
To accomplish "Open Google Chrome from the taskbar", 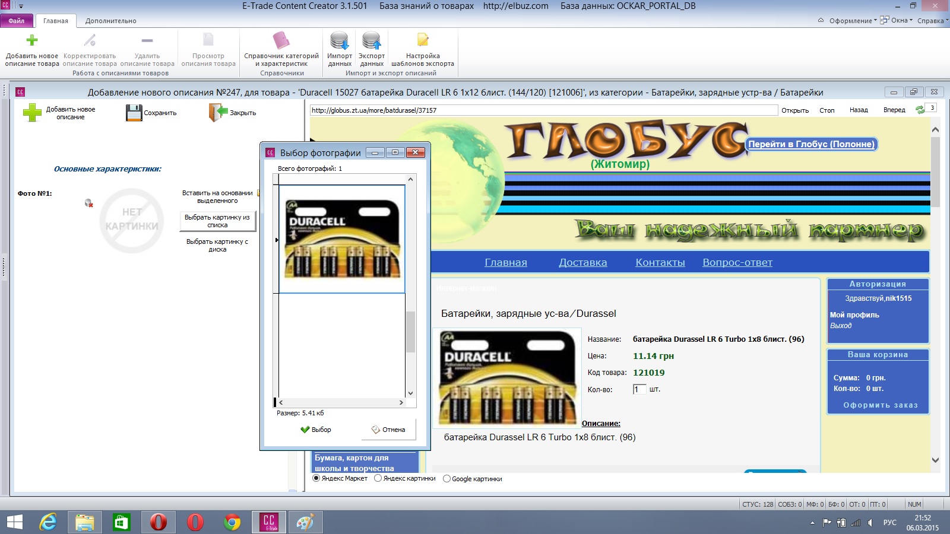I will coord(232,522).
